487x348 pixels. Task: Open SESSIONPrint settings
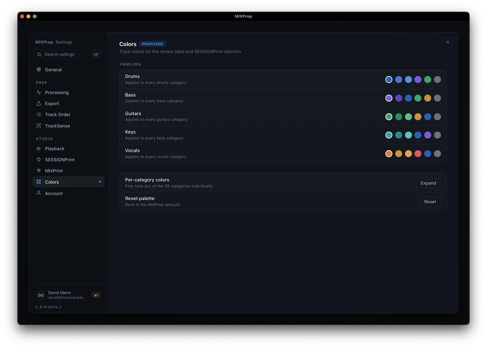point(68,160)
